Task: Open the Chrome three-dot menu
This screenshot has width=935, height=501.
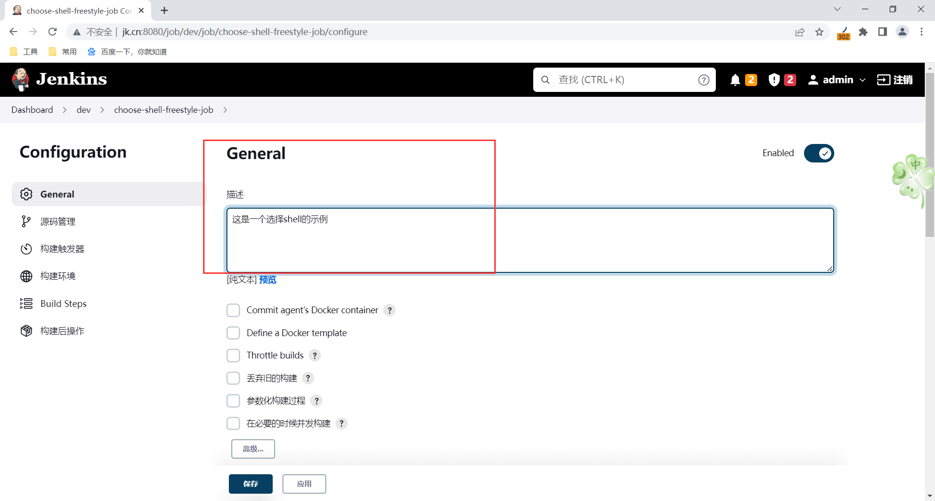Action: (921, 32)
